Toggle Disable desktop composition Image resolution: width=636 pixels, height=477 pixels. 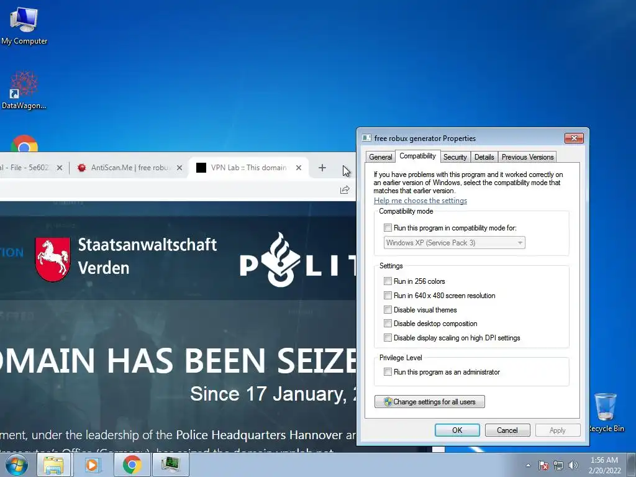coord(388,323)
